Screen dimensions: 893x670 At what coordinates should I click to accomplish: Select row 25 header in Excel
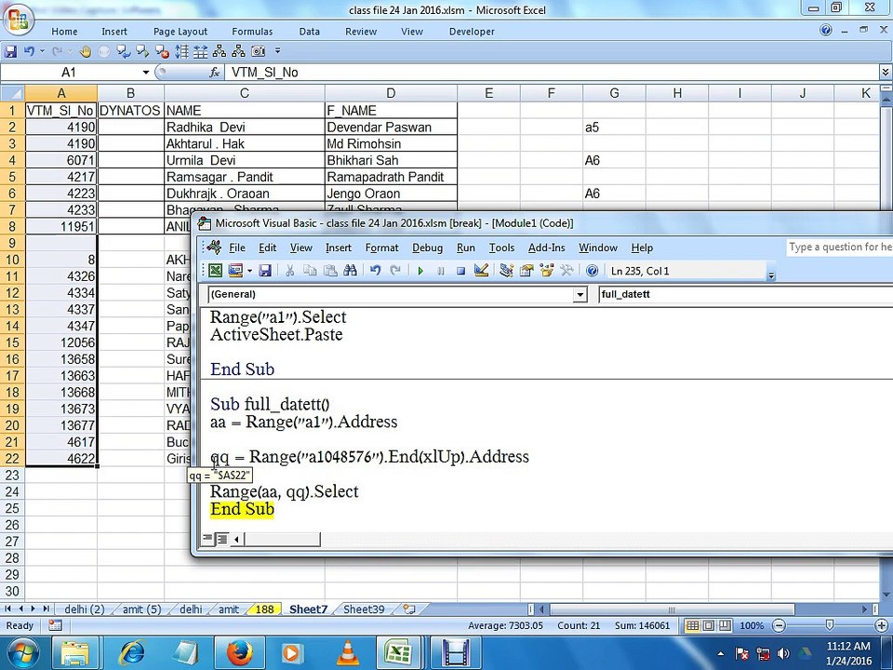click(x=12, y=508)
